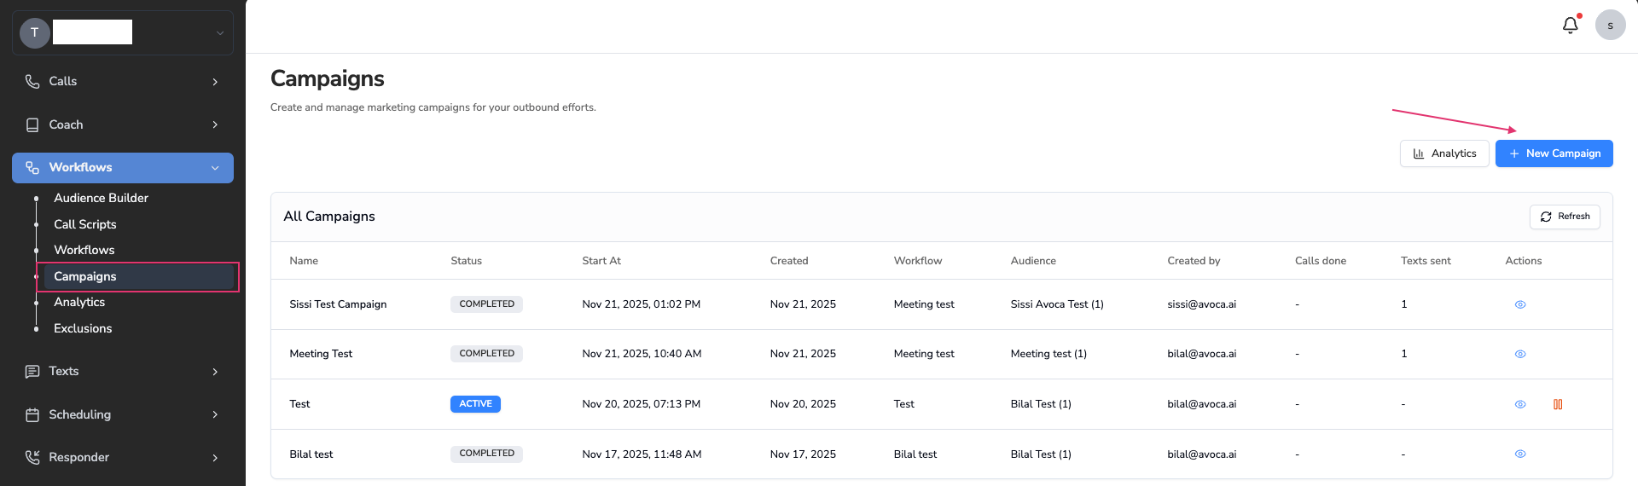Click the Responder phone icon
The width and height of the screenshot is (1638, 486).
[x=32, y=458]
